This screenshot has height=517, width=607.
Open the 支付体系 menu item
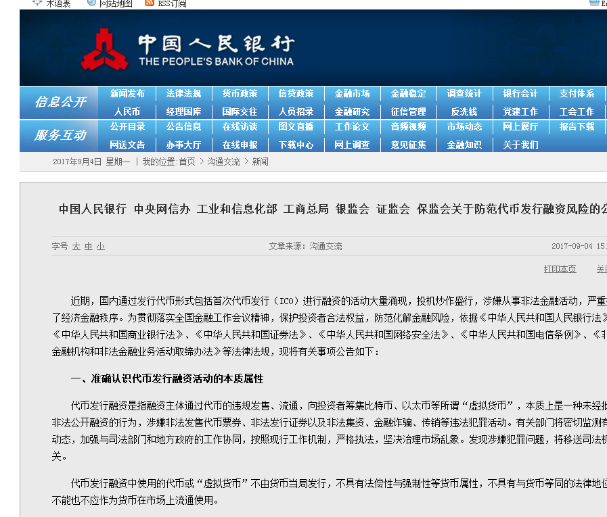coord(577,93)
